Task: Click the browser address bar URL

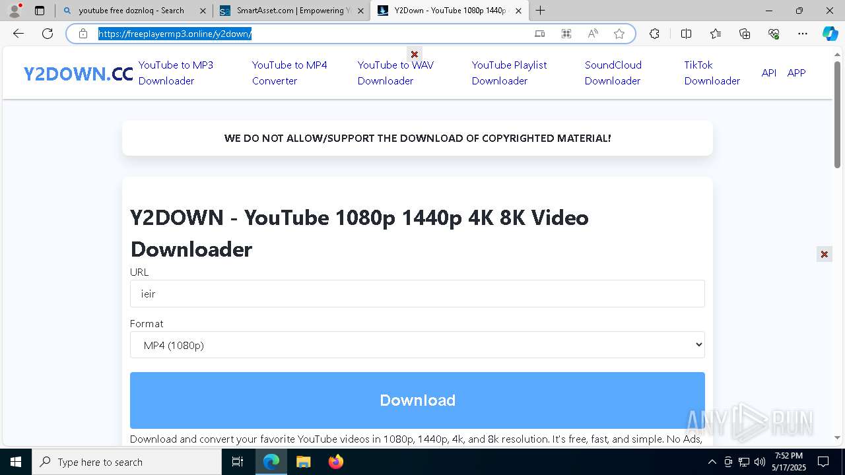Action: pos(175,34)
